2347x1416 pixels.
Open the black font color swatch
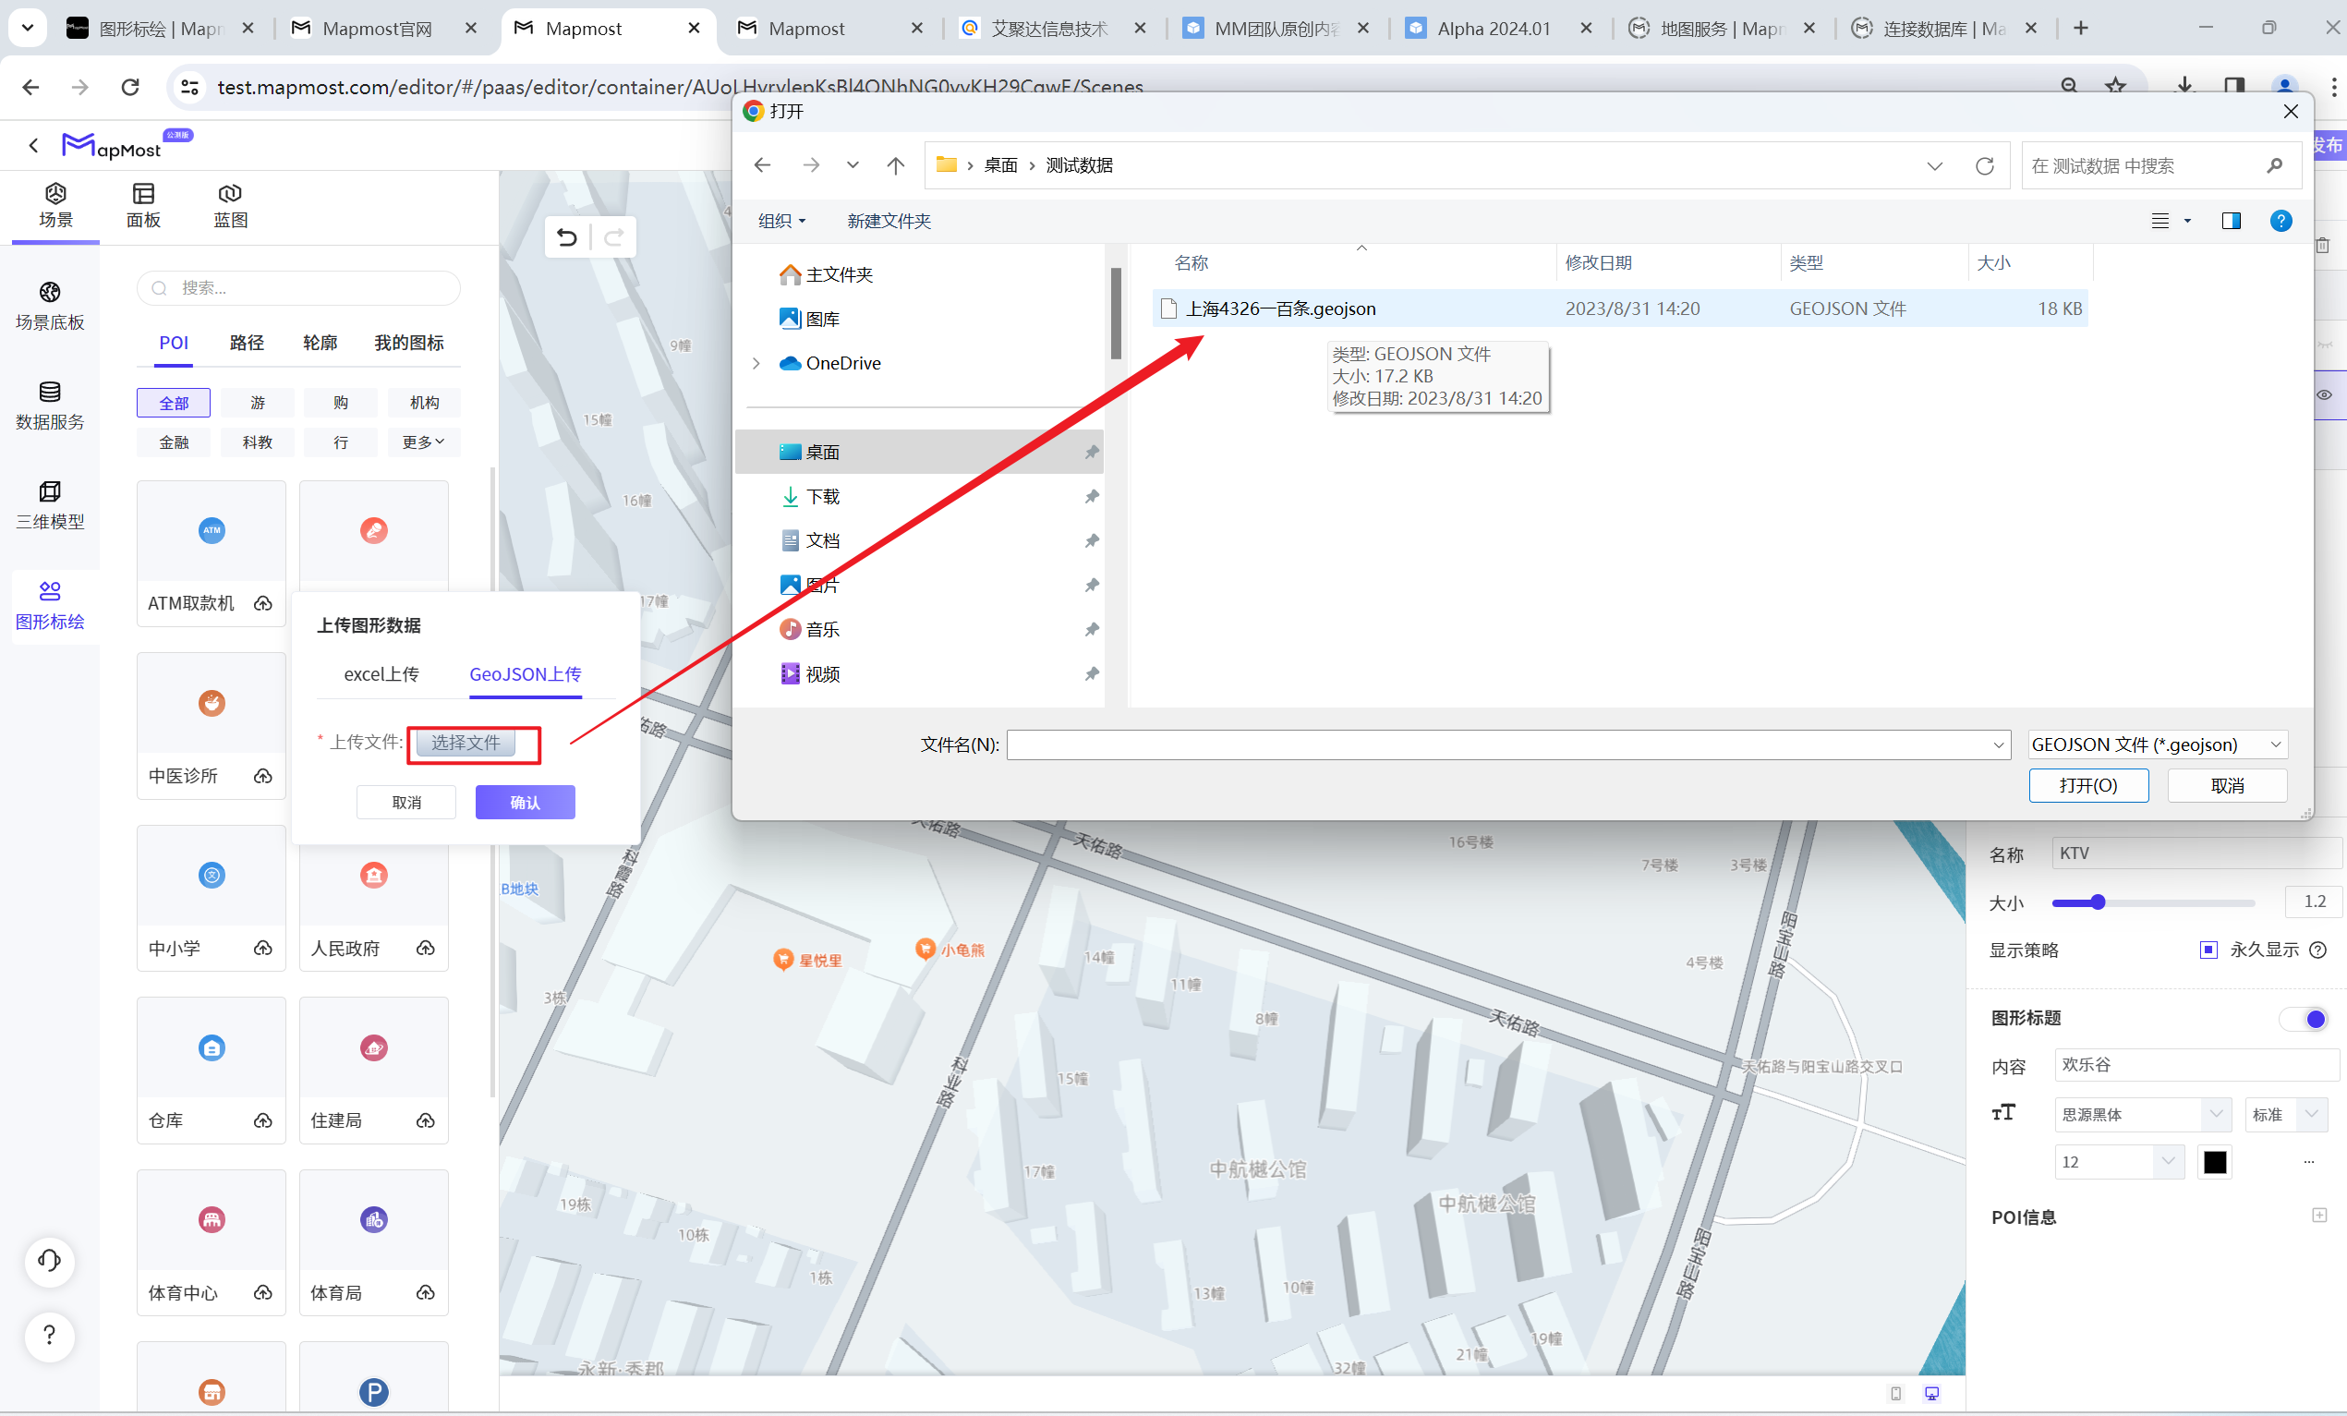[x=2216, y=1162]
